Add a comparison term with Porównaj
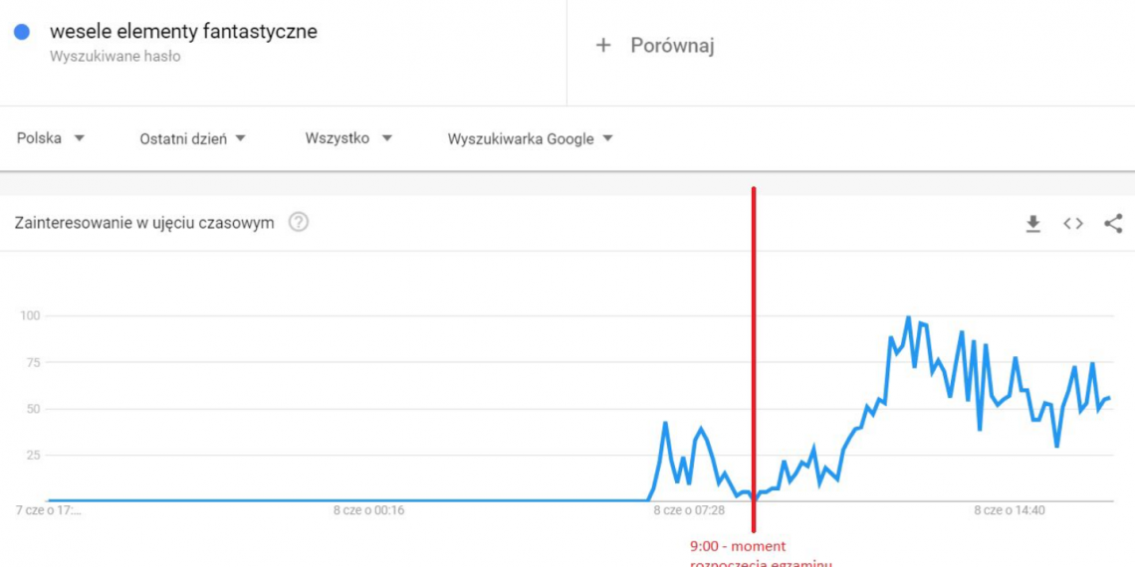This screenshot has height=567, width=1135. pyautogui.click(x=656, y=46)
